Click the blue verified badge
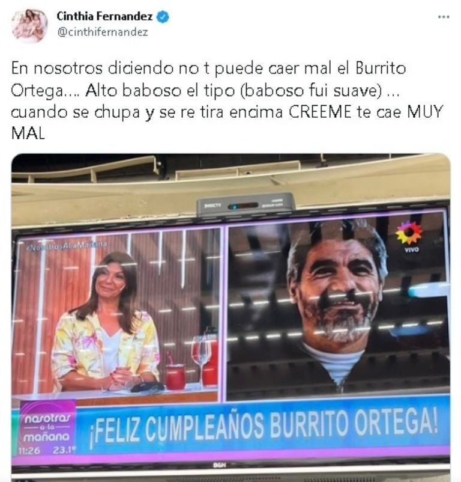461x482 pixels. 163,17
